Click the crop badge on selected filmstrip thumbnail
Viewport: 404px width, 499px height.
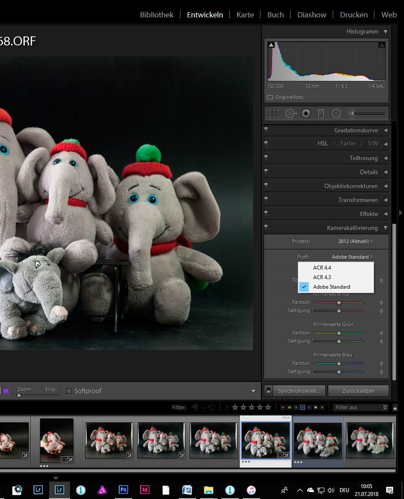tap(280, 455)
